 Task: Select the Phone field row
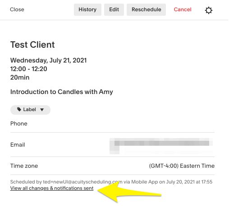pyautogui.click(x=112, y=124)
